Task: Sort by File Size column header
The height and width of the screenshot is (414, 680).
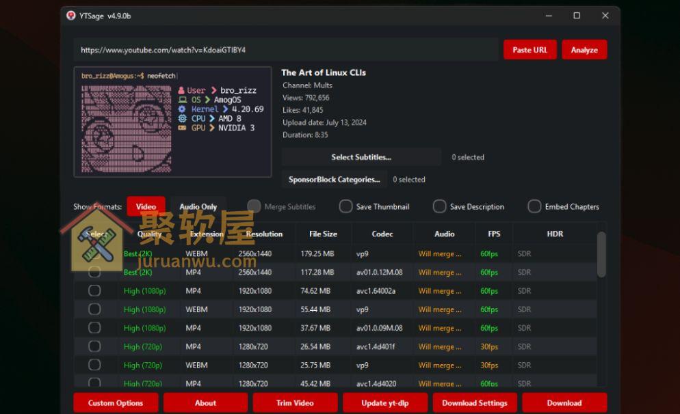Action: click(x=323, y=234)
